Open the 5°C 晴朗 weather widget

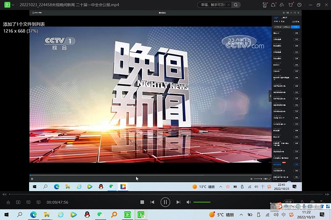(221, 214)
